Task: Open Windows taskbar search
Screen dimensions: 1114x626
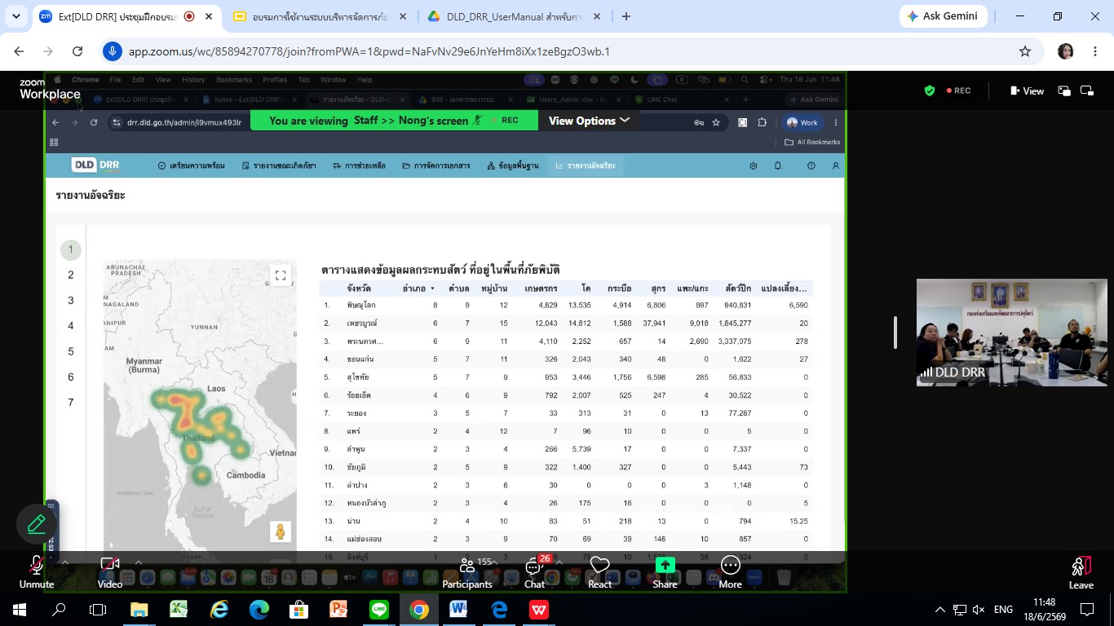Action: pyautogui.click(x=59, y=609)
